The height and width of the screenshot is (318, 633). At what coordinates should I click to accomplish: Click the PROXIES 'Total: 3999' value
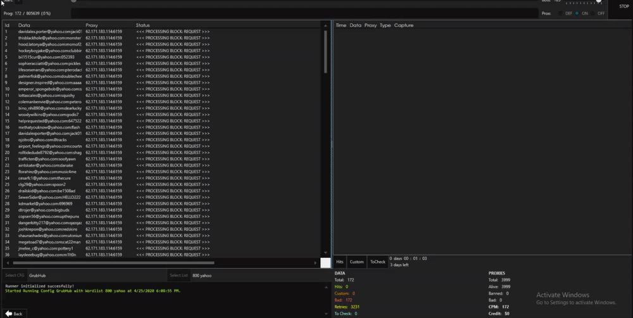[499, 279]
